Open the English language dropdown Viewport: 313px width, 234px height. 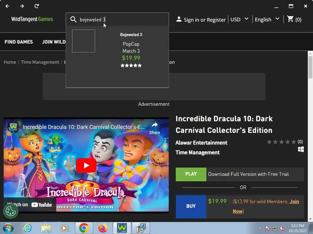[267, 19]
